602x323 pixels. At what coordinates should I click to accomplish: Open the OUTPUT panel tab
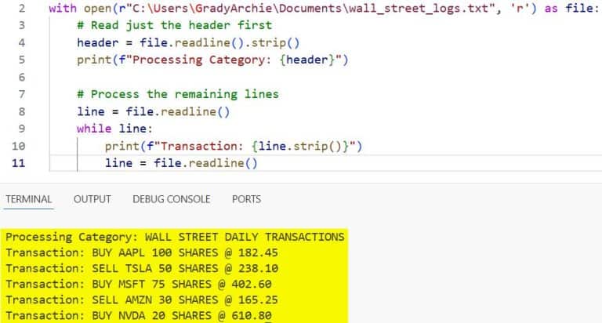(92, 199)
